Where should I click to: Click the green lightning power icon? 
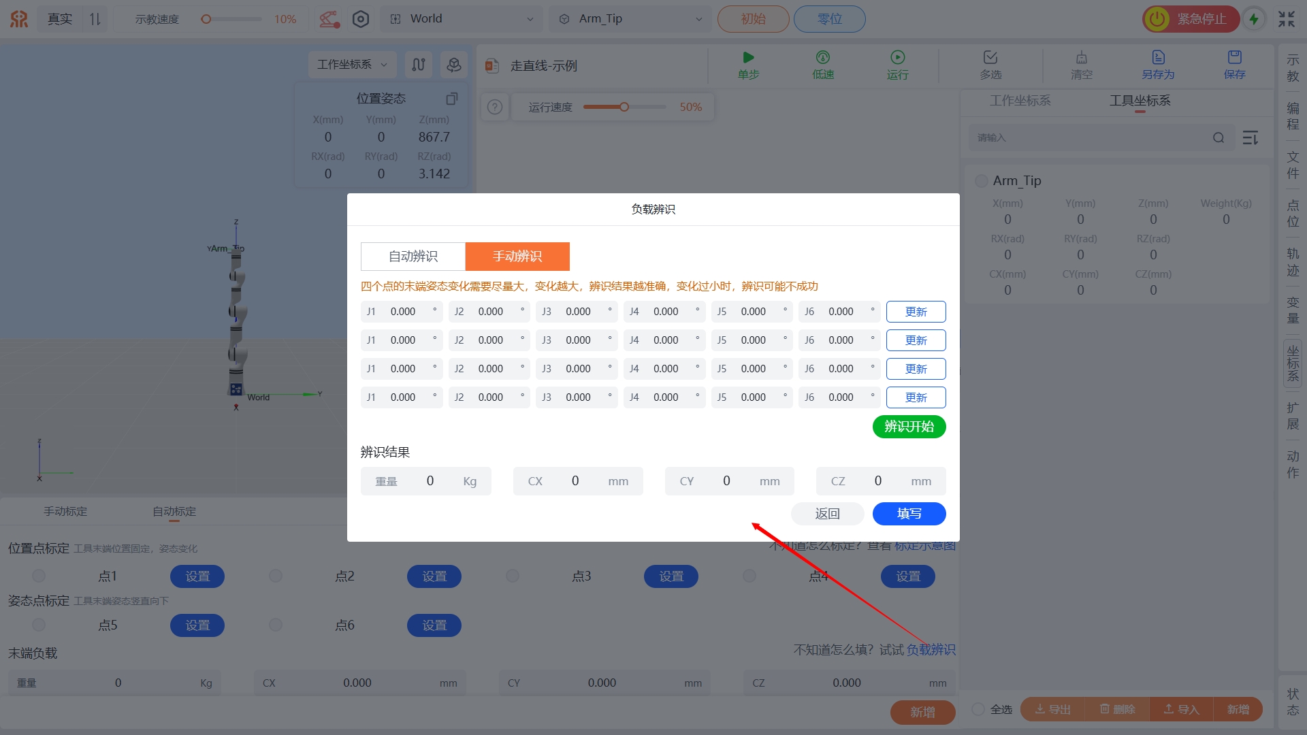[1254, 19]
